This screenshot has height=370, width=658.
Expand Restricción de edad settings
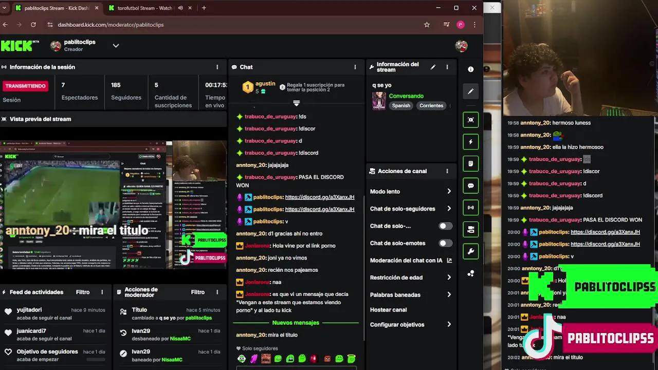click(411, 277)
